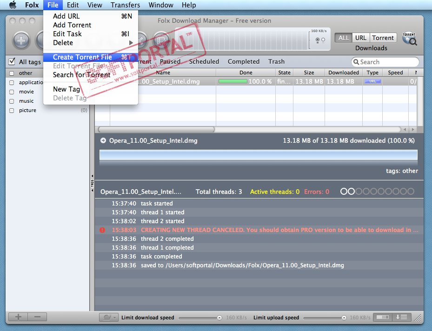
Task: Click the blue download progress bar in details
Action: [x=259, y=155]
